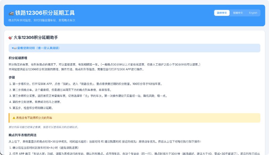Click the target icon beside 火车12306积分延期助手
The width and height of the screenshot is (269, 155).
pos(10,38)
